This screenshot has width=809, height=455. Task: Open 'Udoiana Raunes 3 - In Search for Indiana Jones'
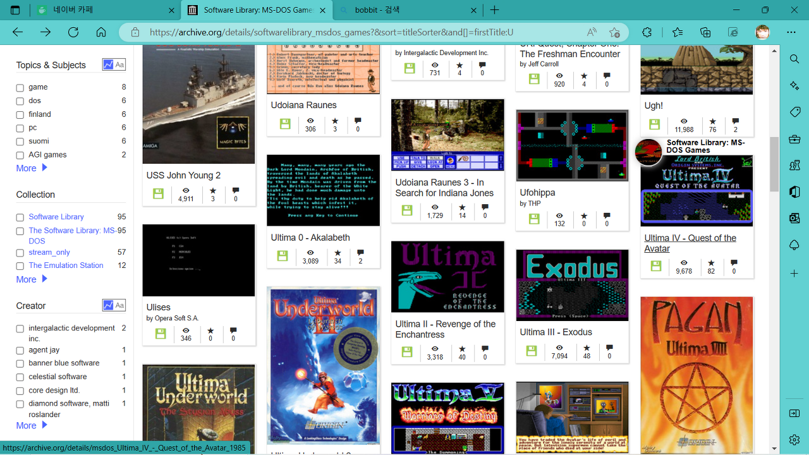coord(444,188)
